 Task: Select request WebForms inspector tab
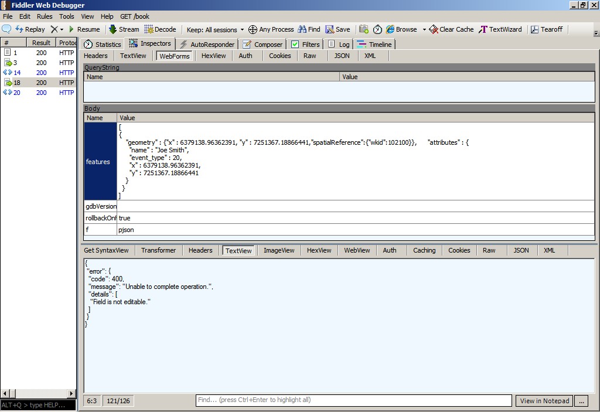(x=175, y=56)
